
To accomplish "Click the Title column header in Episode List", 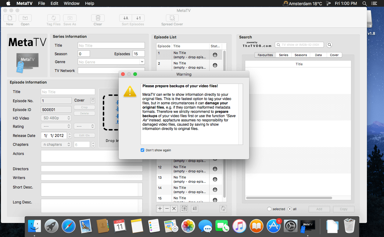I will (x=190, y=46).
